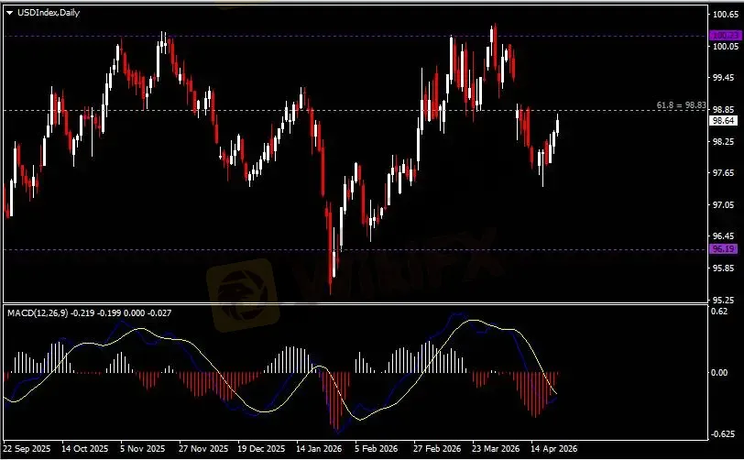744x460 pixels.
Task: Click the 100.65 price axis value
Action: tap(726, 15)
